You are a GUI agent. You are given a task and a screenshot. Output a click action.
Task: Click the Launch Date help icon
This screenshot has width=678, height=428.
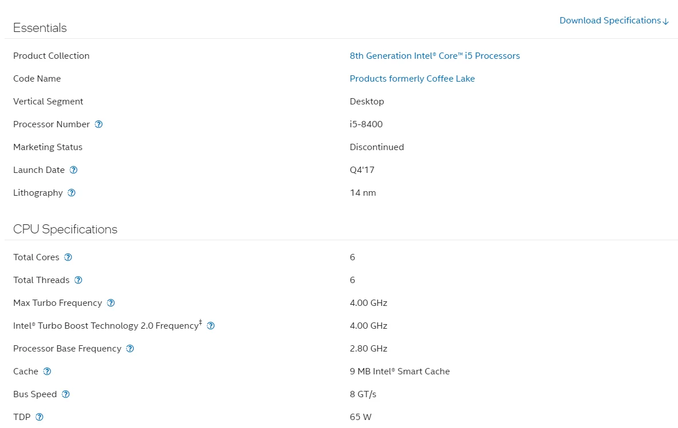pos(74,170)
